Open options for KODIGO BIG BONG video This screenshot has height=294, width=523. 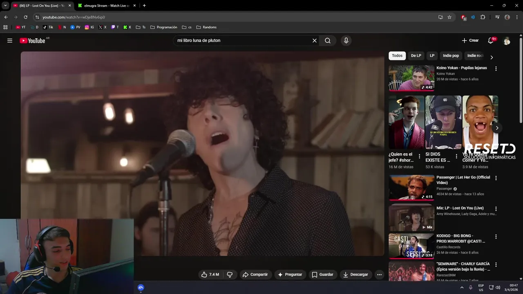[x=496, y=236]
